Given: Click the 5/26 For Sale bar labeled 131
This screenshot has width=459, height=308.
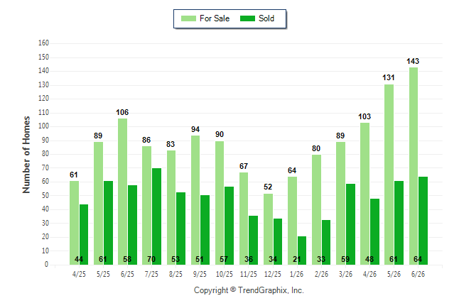Looking at the screenshot, I should 389,175.
